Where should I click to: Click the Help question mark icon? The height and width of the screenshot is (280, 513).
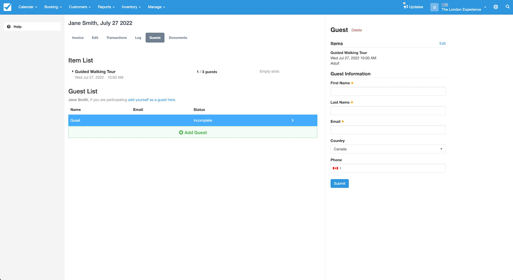(x=9, y=27)
